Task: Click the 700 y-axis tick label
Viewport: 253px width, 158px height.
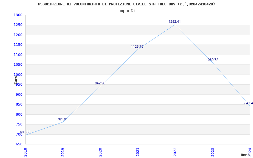Action: (19, 134)
